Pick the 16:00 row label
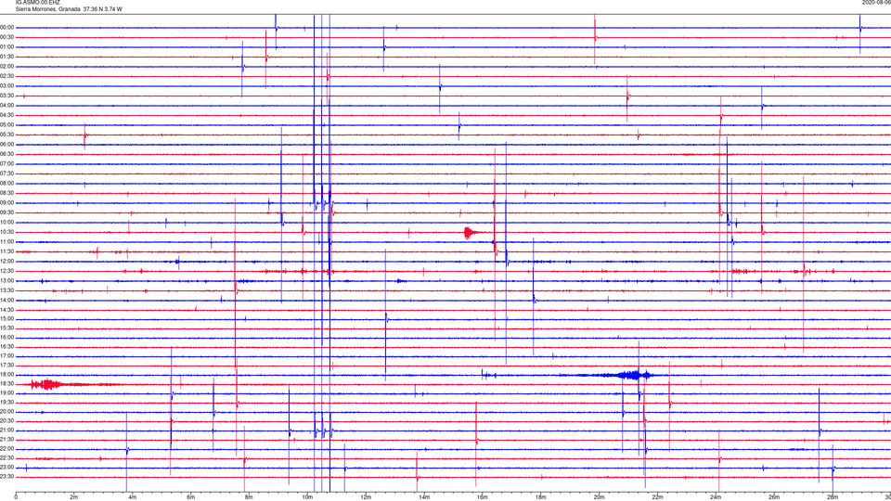Viewport: 891px width, 501px height. coord(7,338)
